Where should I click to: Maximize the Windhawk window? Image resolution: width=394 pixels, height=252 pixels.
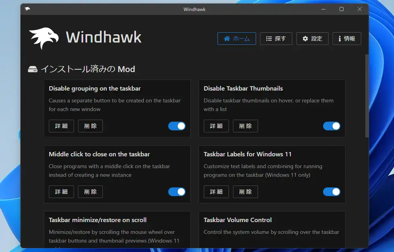(x=342, y=9)
